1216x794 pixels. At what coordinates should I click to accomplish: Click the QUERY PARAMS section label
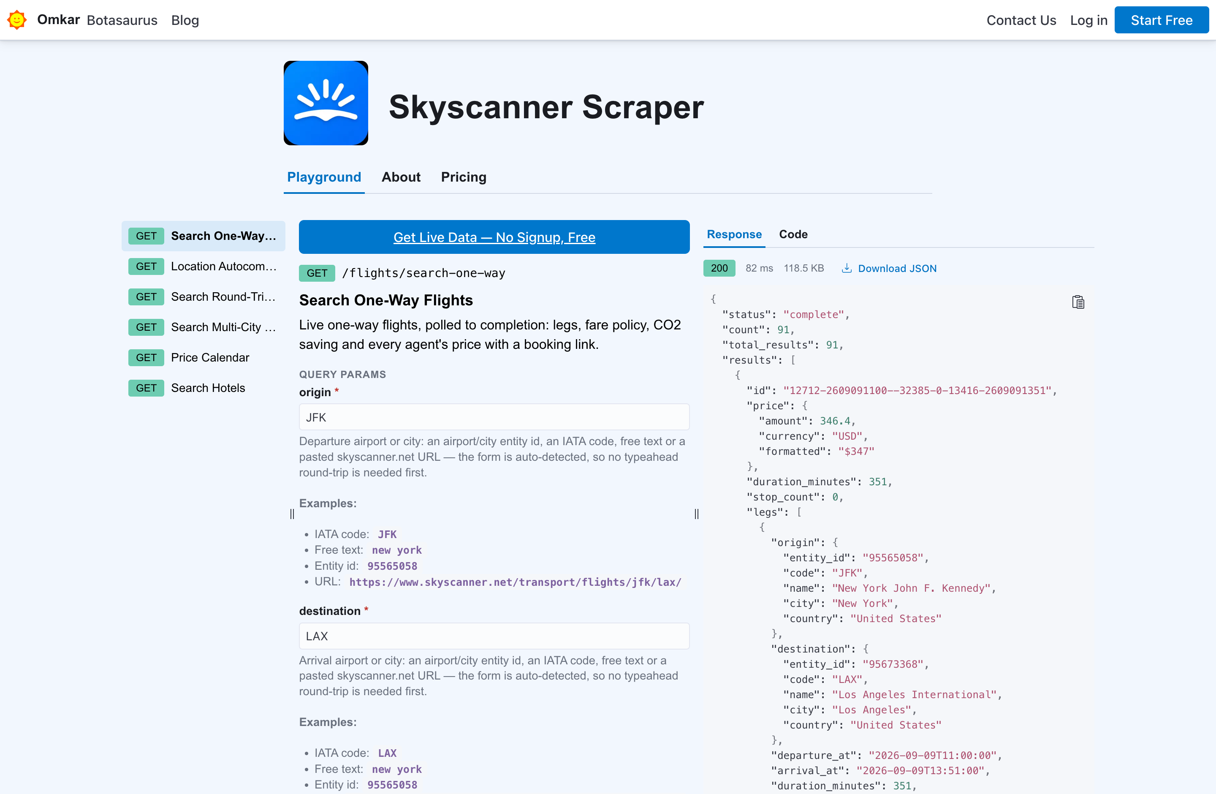[x=342, y=374]
